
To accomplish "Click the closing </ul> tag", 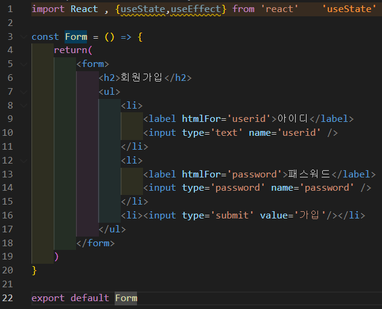I will [x=112, y=229].
